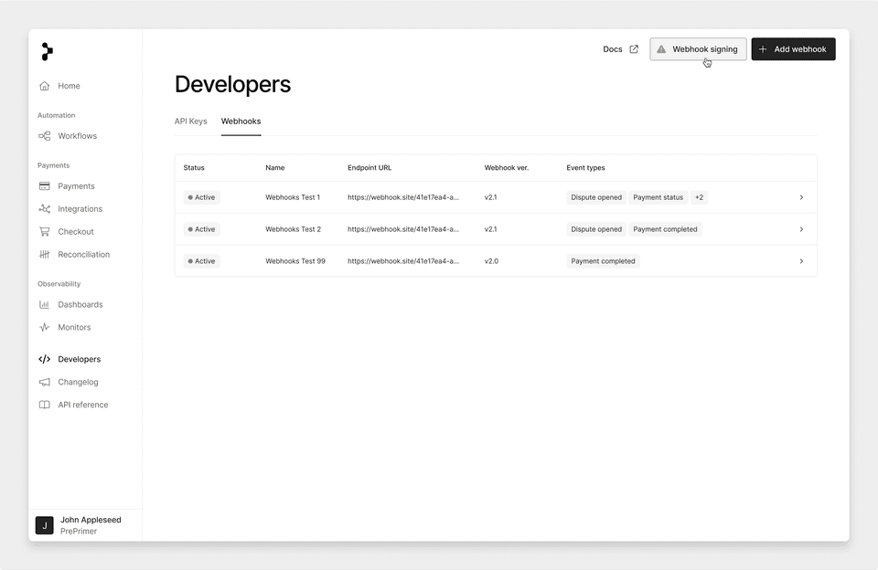878x570 pixels.
Task: Expand the Webhooks Test 2 row chevron
Action: tap(801, 229)
